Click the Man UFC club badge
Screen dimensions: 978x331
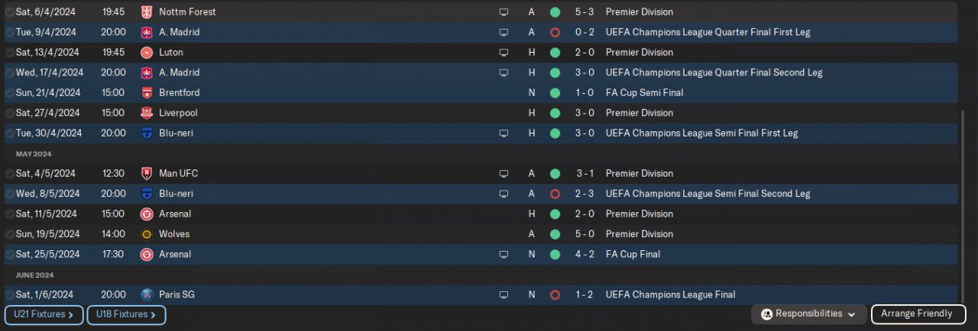coord(147,174)
